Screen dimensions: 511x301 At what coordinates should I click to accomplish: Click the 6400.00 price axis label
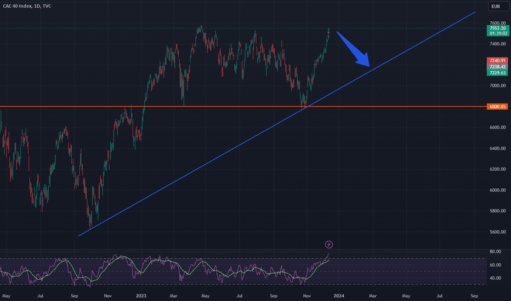click(x=498, y=148)
